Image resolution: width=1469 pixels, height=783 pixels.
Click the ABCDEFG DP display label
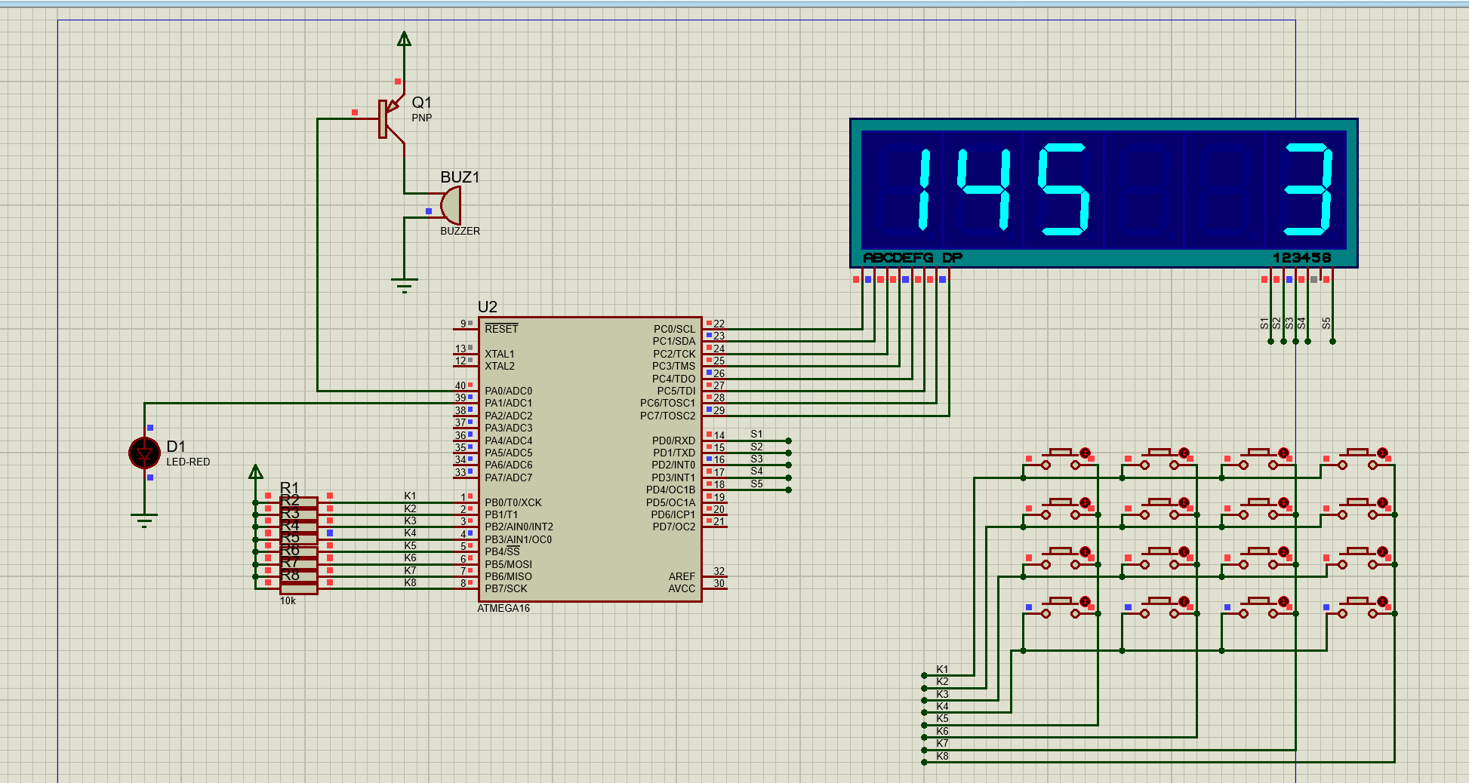click(x=913, y=258)
